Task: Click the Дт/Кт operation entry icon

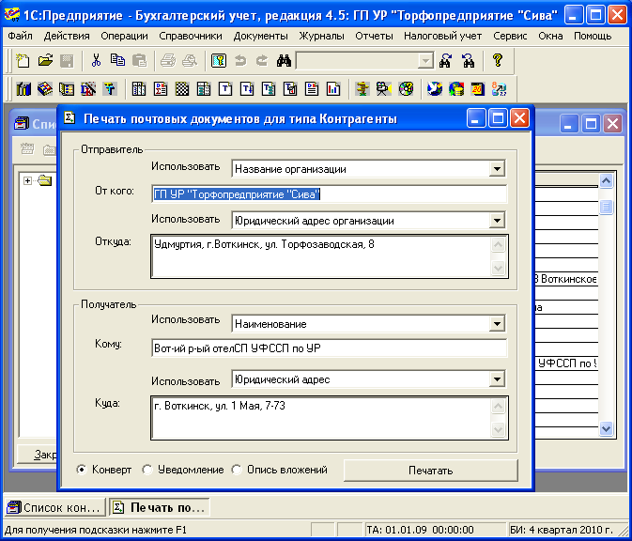Action: (88, 88)
